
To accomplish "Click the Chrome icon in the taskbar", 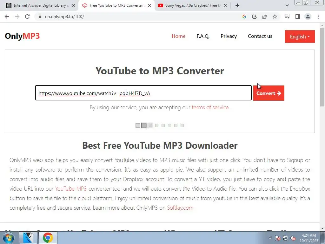I will click(x=48, y=238).
